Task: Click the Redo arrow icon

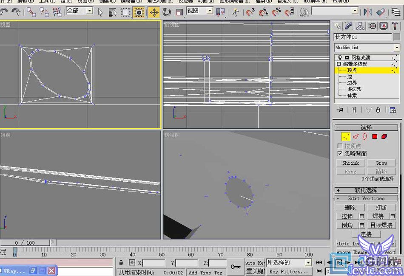Action: [16, 12]
